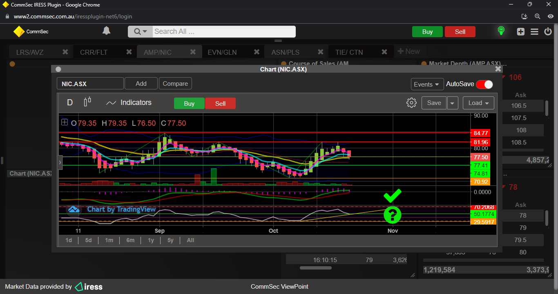Toggle the AutoSave switch
The height and width of the screenshot is (294, 558).
tap(484, 84)
